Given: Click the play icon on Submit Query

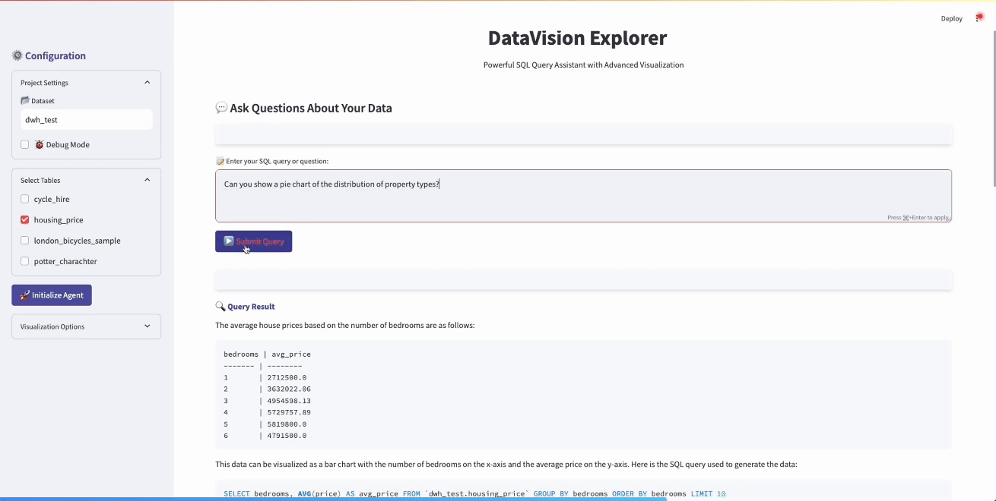Looking at the screenshot, I should (229, 241).
